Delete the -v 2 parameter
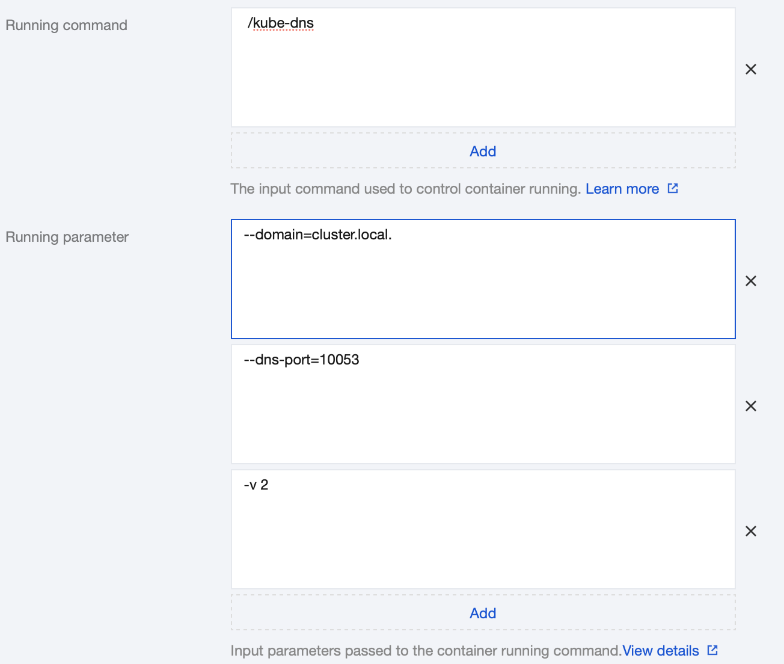This screenshot has width=784, height=664. click(751, 531)
